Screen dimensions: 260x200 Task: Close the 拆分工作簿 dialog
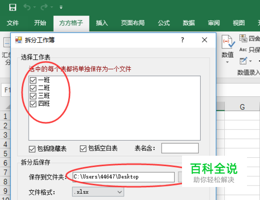[204, 40]
